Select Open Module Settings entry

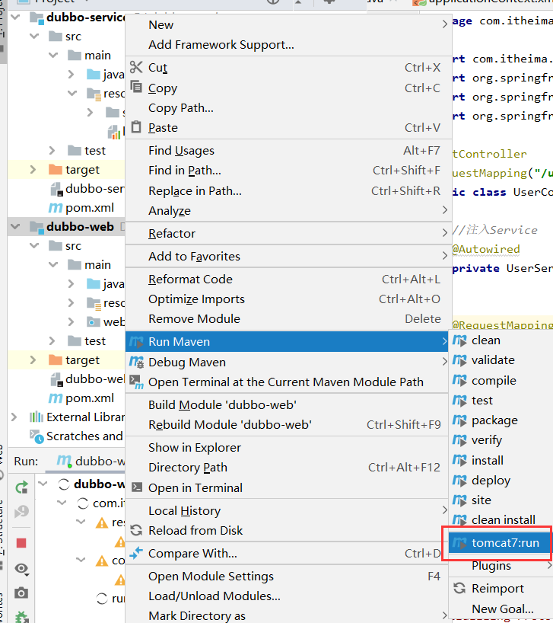tap(287, 576)
